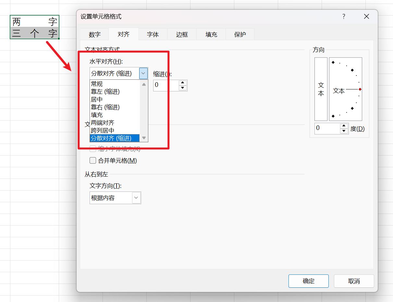Open the 字体 tab
The image size is (393, 302).
(x=153, y=34)
